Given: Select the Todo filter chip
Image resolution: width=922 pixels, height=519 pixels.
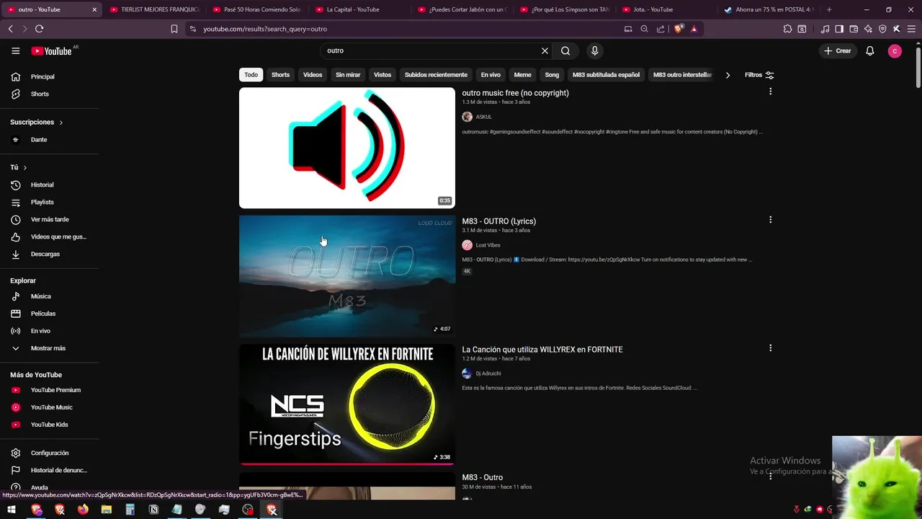Looking at the screenshot, I should click(x=251, y=75).
